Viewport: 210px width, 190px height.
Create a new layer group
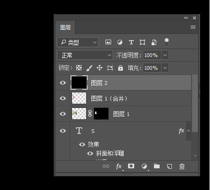[157, 166]
